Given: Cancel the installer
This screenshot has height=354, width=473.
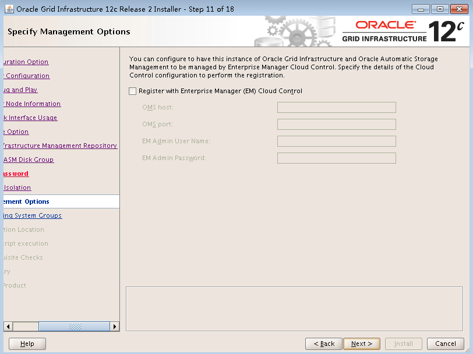Looking at the screenshot, I should [x=445, y=344].
